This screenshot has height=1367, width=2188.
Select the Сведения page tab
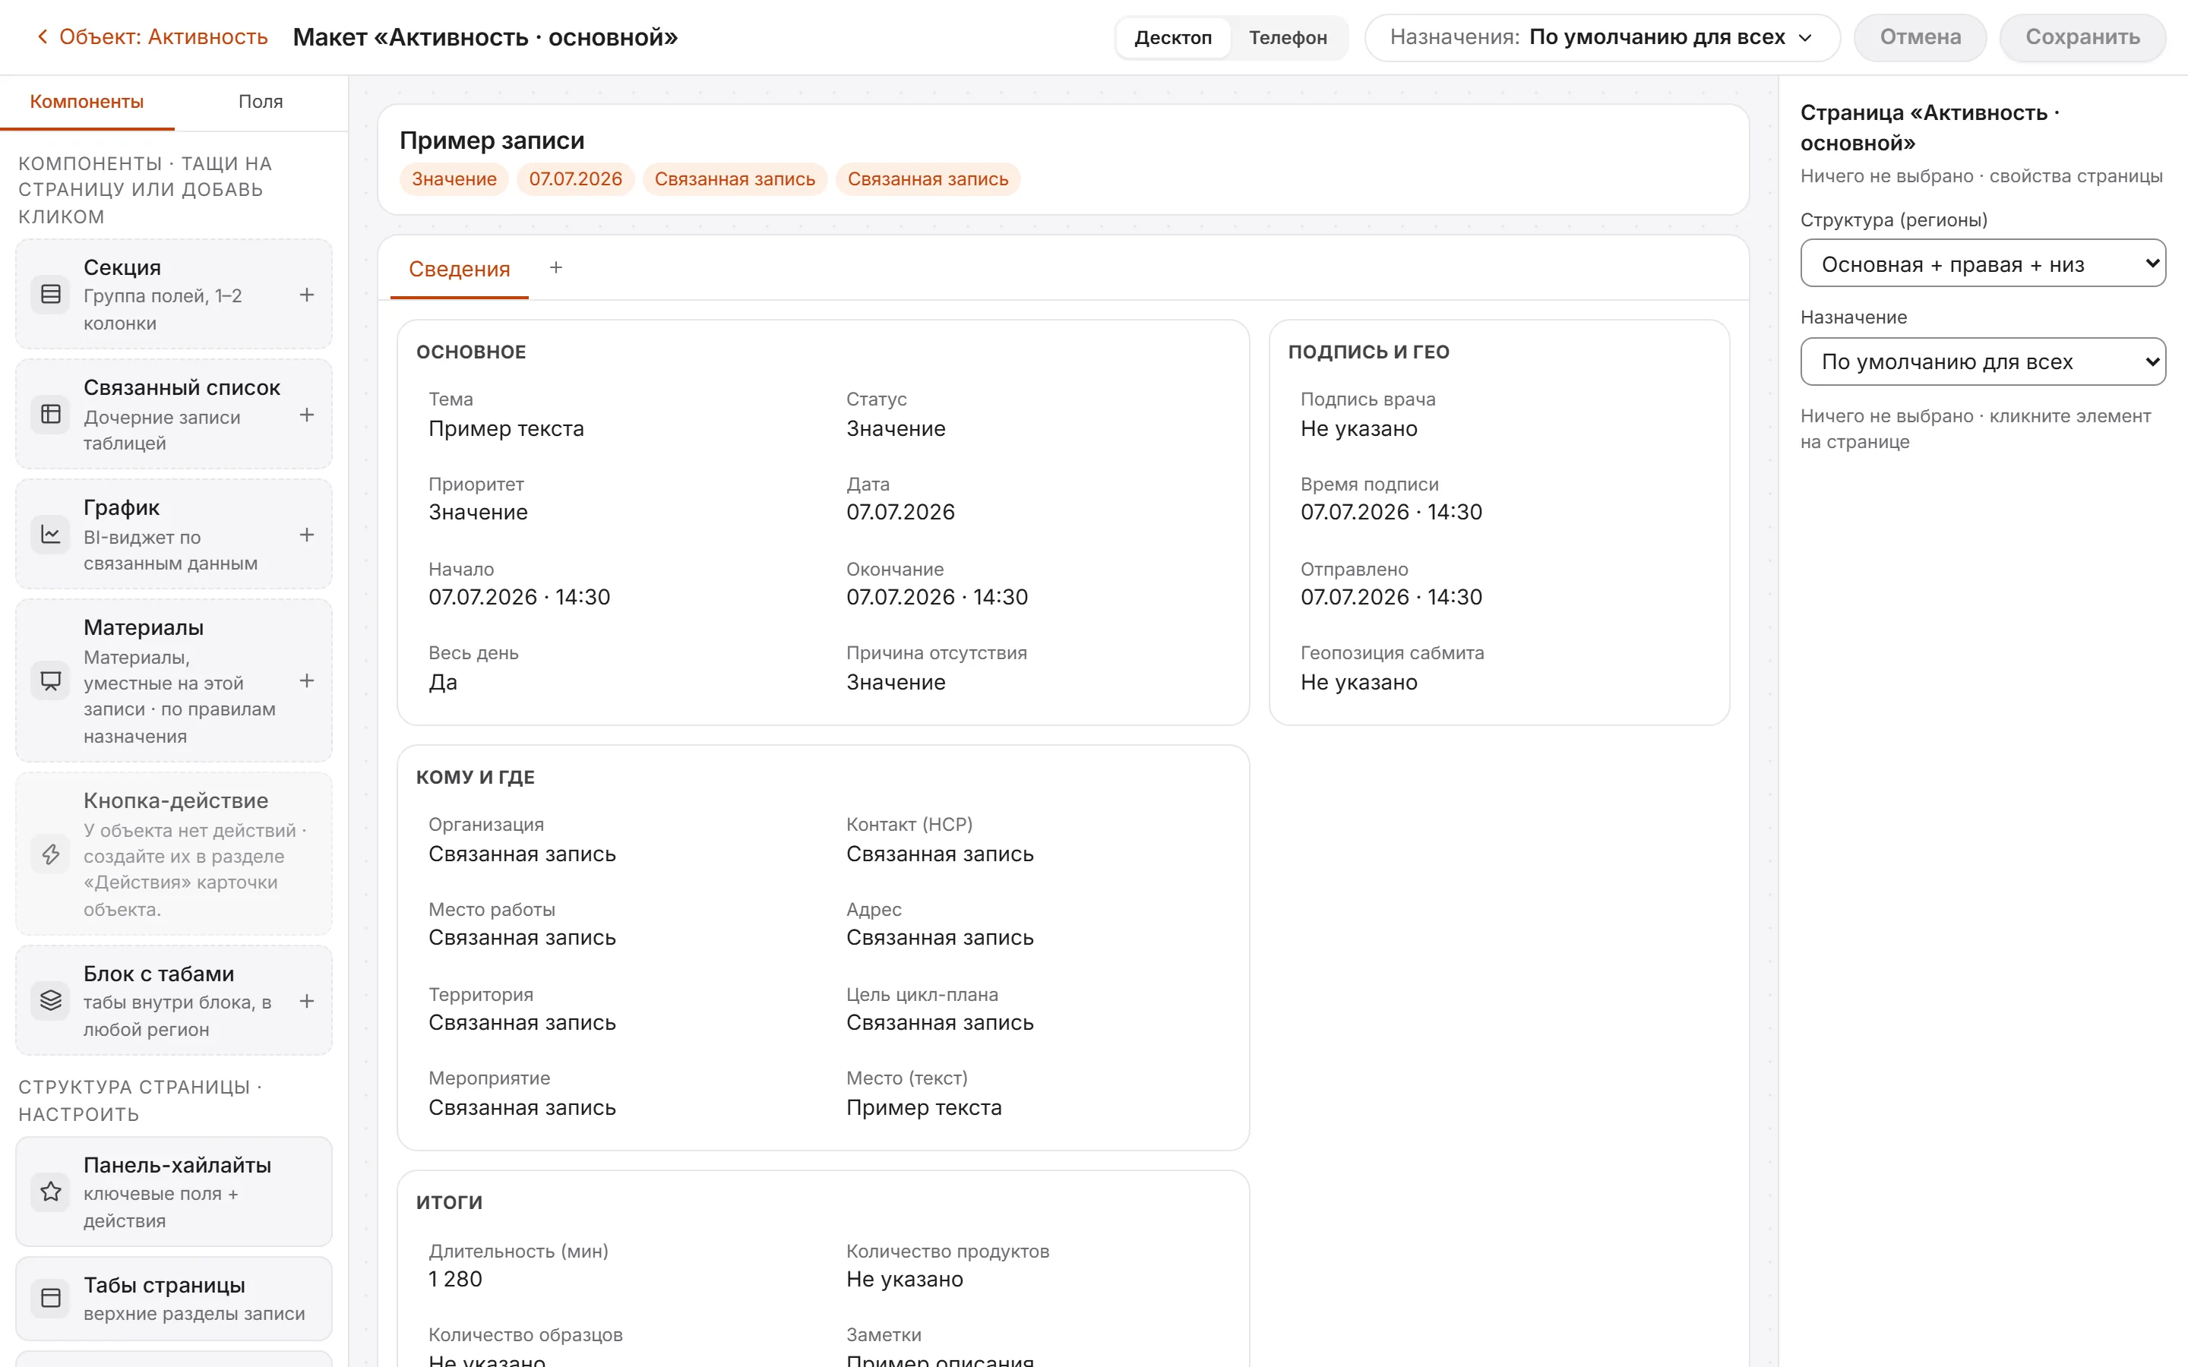pyautogui.click(x=460, y=269)
